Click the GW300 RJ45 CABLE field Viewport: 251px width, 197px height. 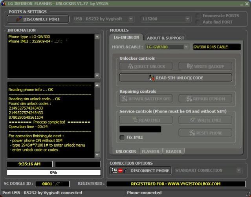(x=217, y=47)
